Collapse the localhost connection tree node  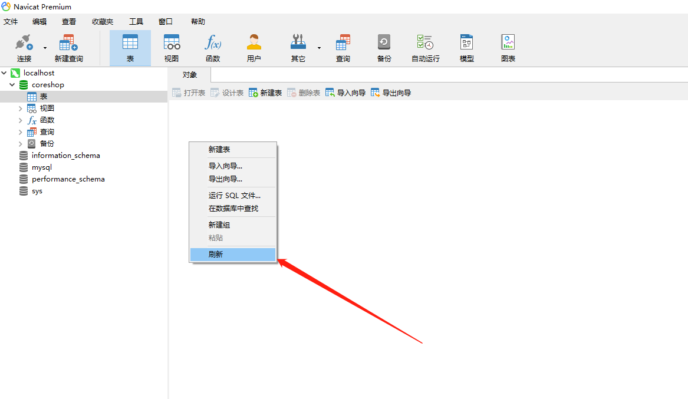click(x=5, y=73)
